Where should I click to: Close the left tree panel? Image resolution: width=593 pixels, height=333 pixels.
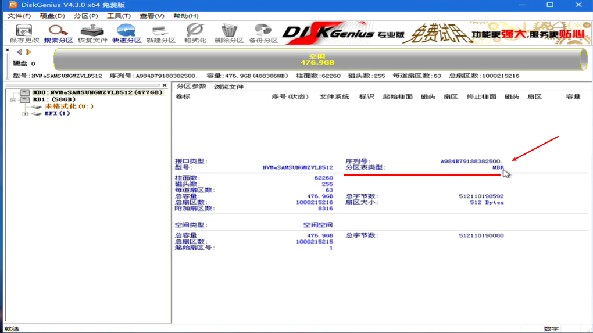click(x=165, y=85)
